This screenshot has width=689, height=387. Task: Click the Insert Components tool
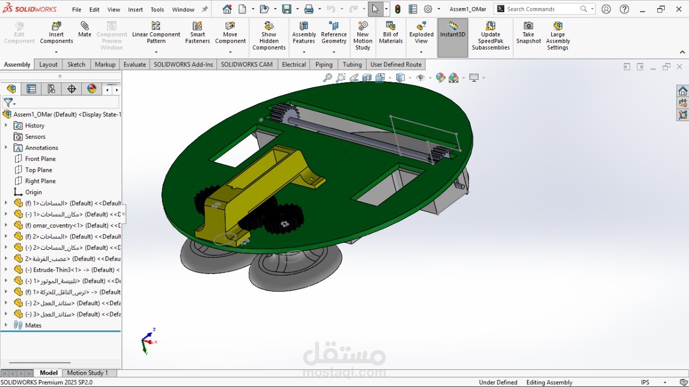57,33
